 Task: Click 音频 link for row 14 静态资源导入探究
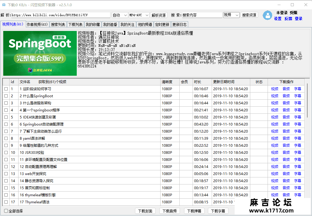point(286,181)
